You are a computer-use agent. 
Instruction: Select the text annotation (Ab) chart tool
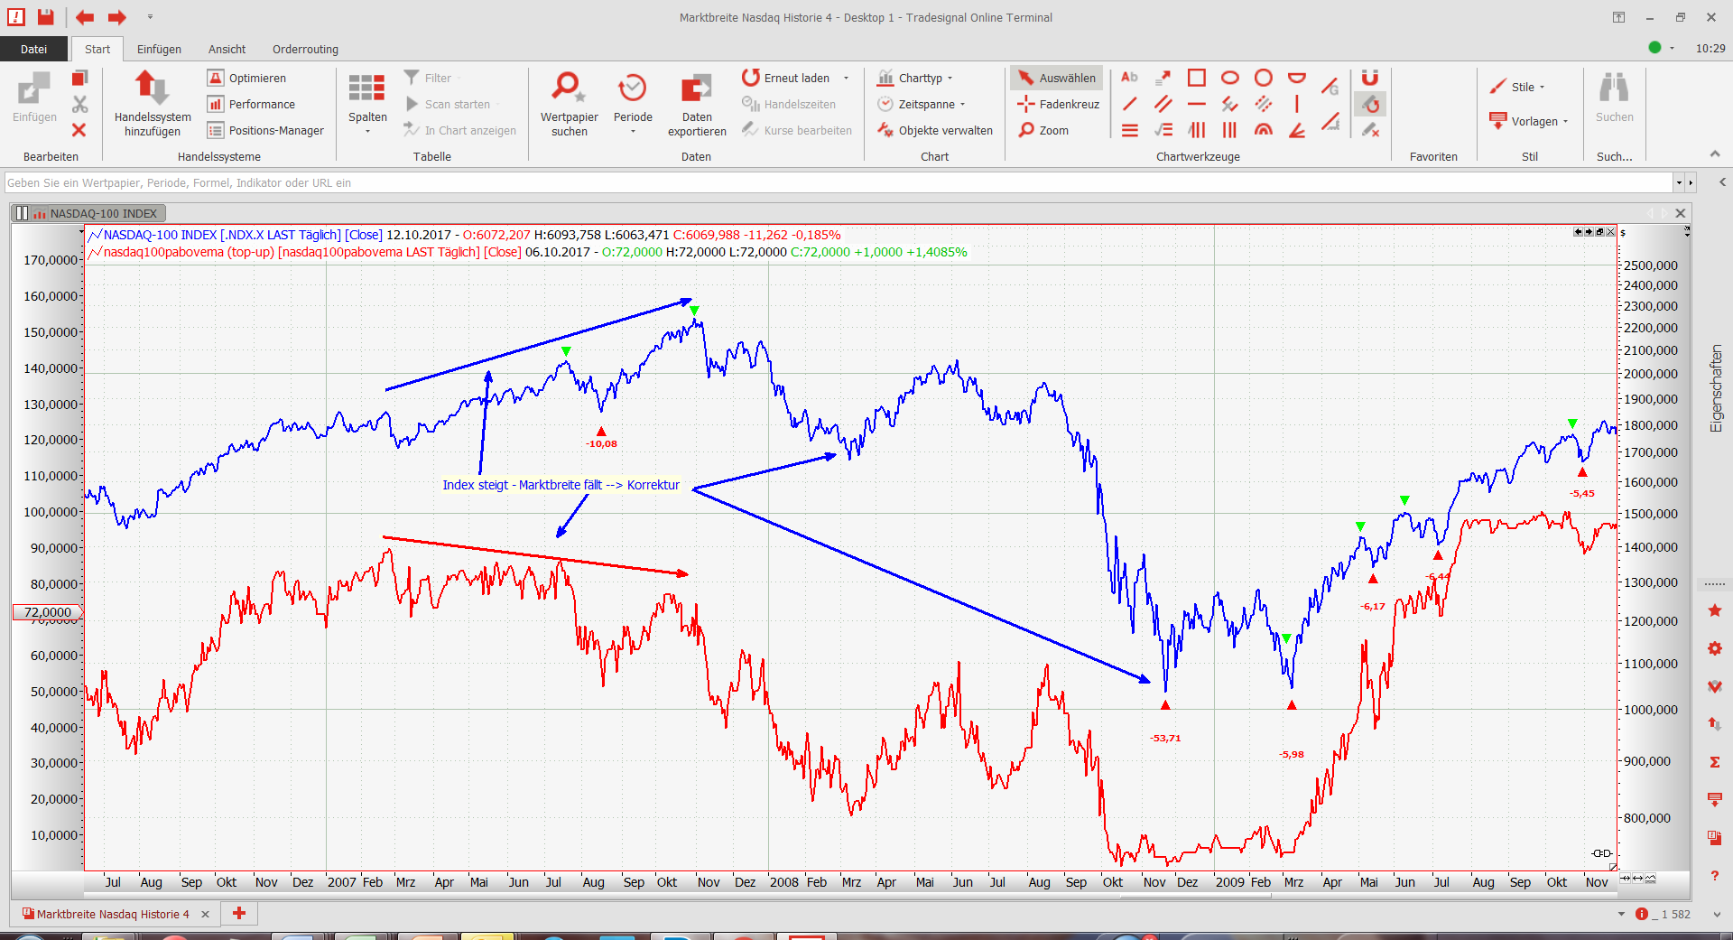pyautogui.click(x=1129, y=78)
